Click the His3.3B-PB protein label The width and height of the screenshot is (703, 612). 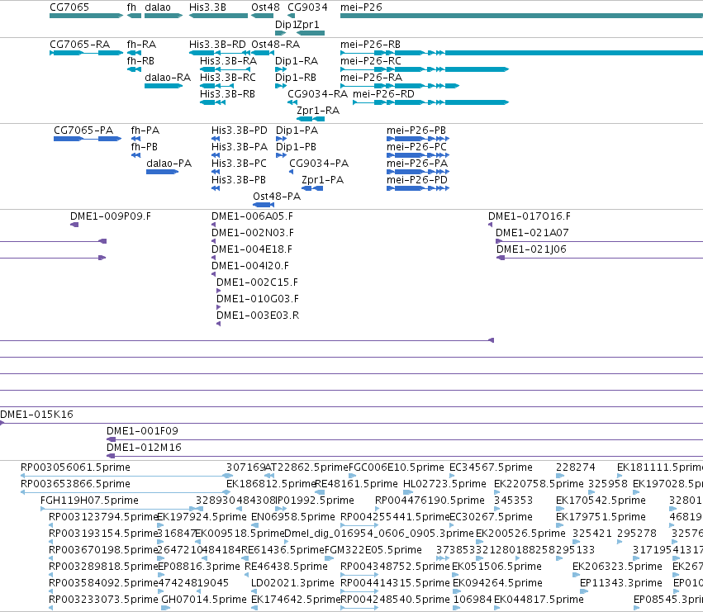coord(239,180)
